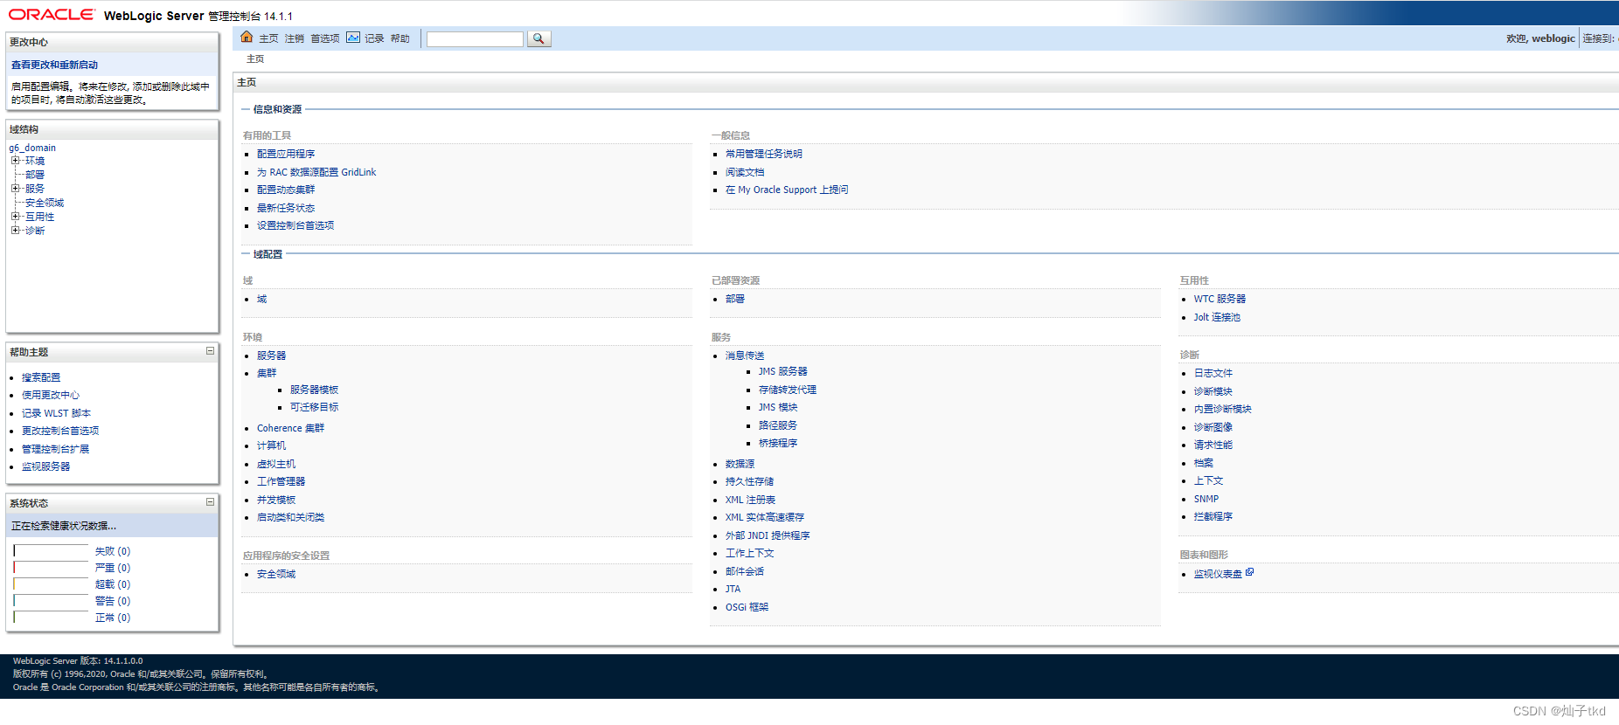Viewport: 1619px width, 725px height.
Task: Open JMS 服务器 link
Action: pyautogui.click(x=783, y=371)
